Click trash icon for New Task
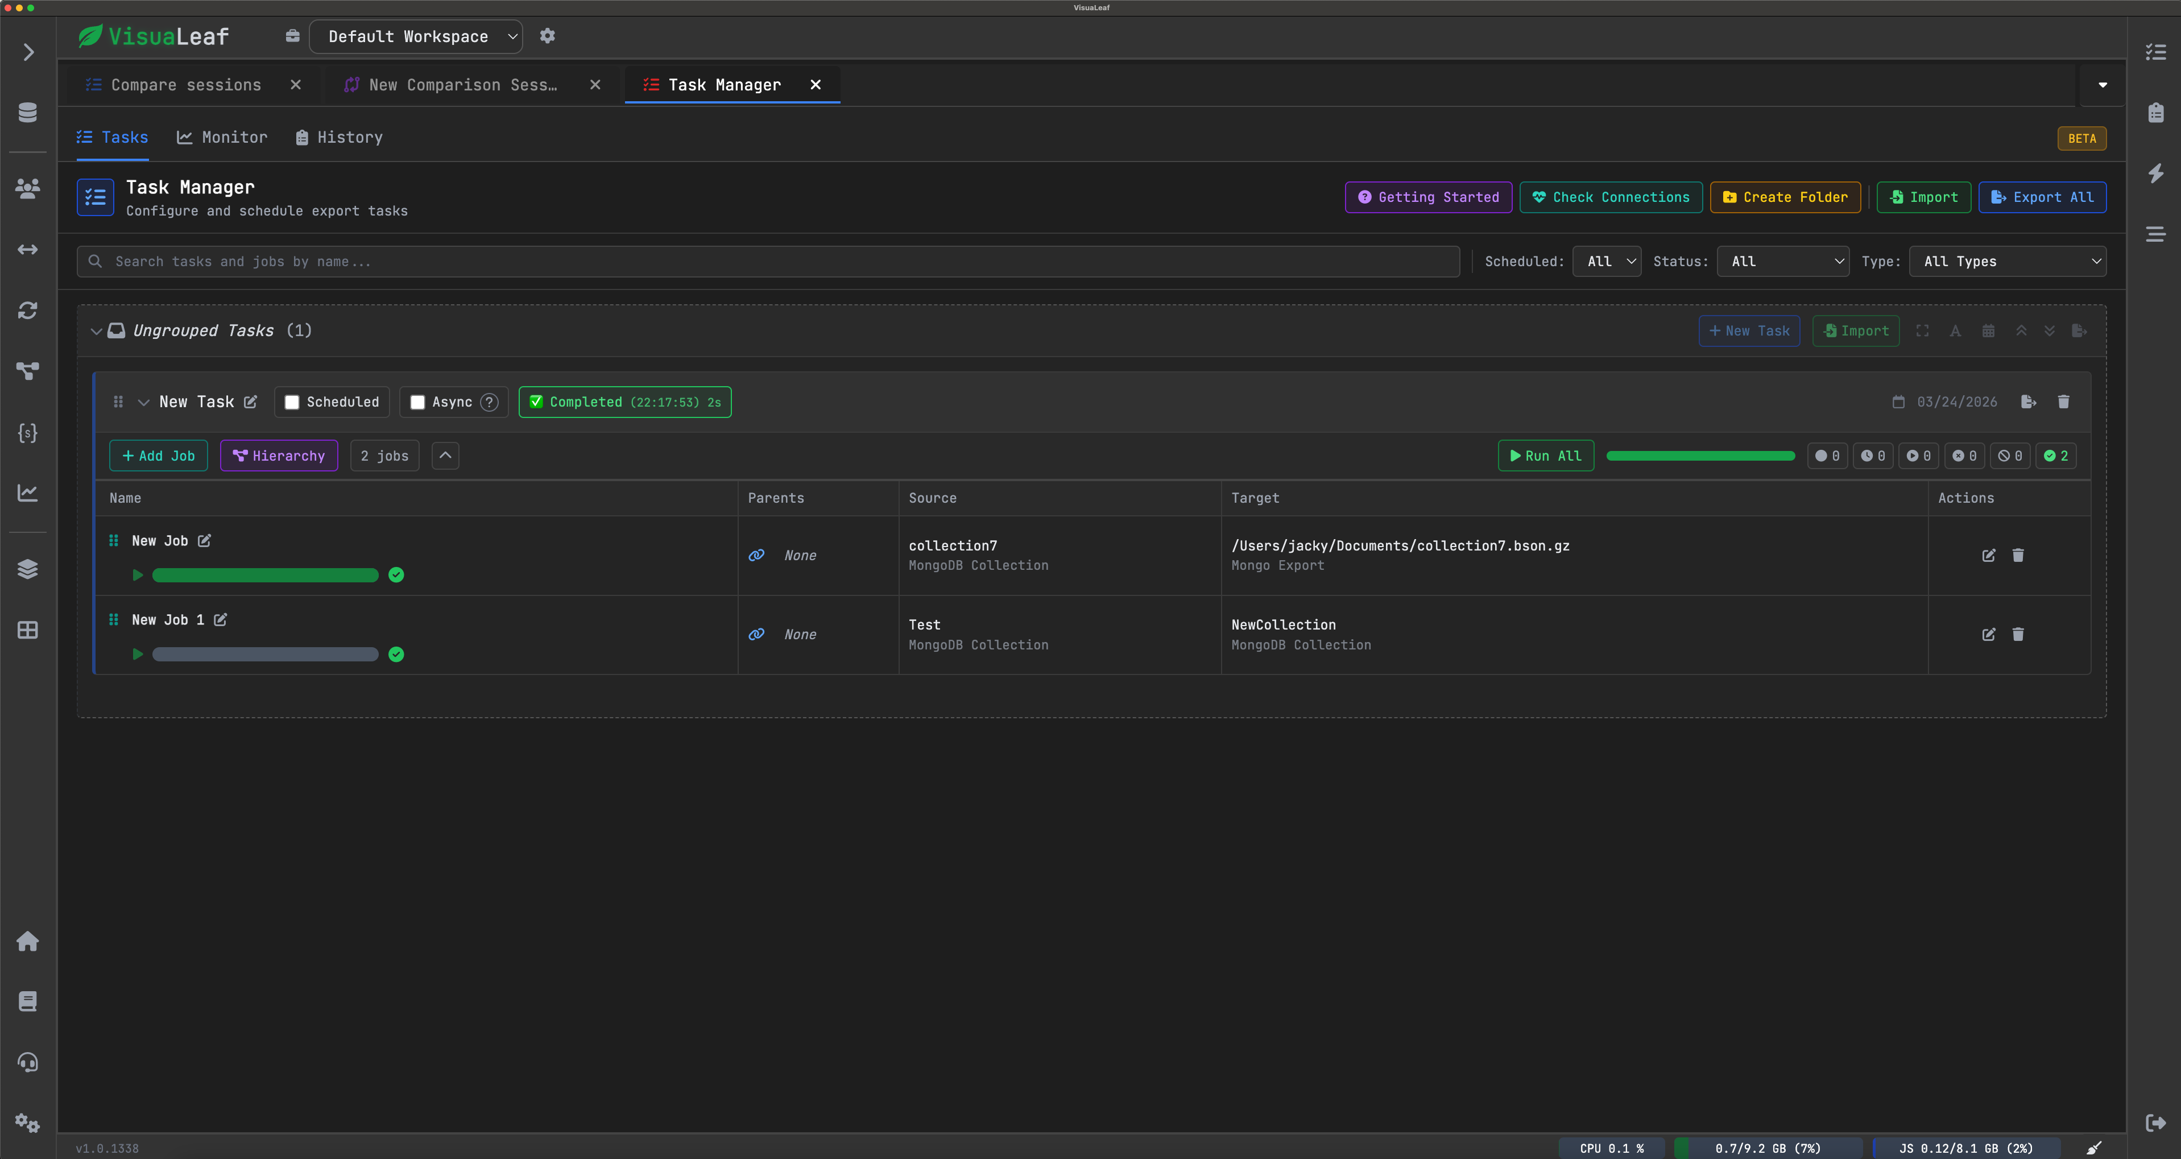Image resolution: width=2181 pixels, height=1159 pixels. (x=2063, y=401)
